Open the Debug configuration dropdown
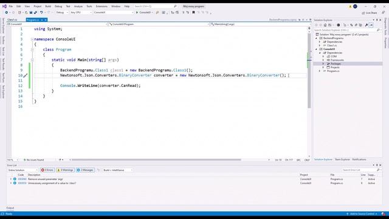389x219 pixels. pyautogui.click(x=62, y=12)
